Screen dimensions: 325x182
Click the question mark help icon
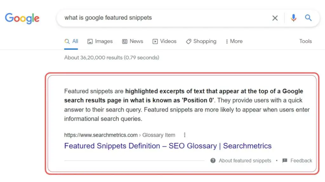click(213, 161)
